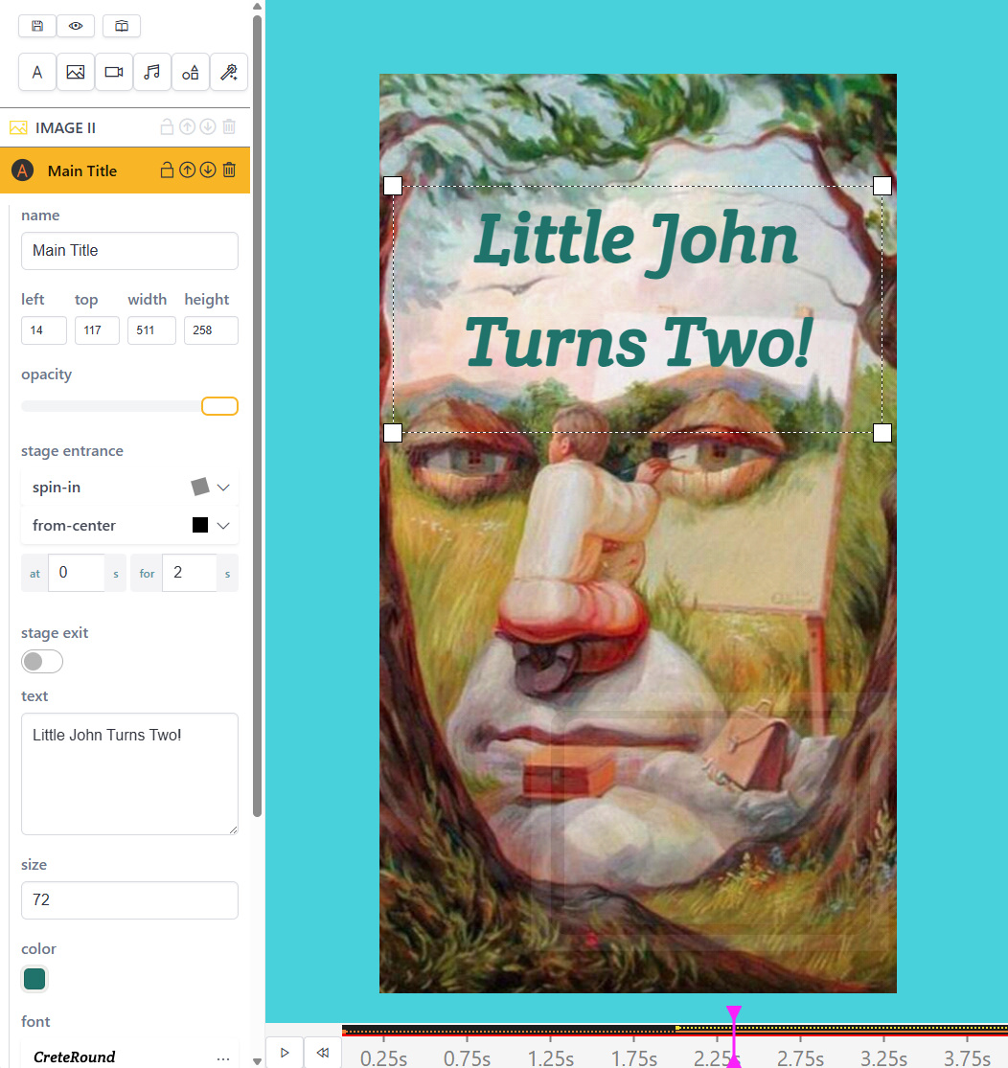Move Main Title layer up
This screenshot has height=1068, width=1008.
click(x=188, y=170)
